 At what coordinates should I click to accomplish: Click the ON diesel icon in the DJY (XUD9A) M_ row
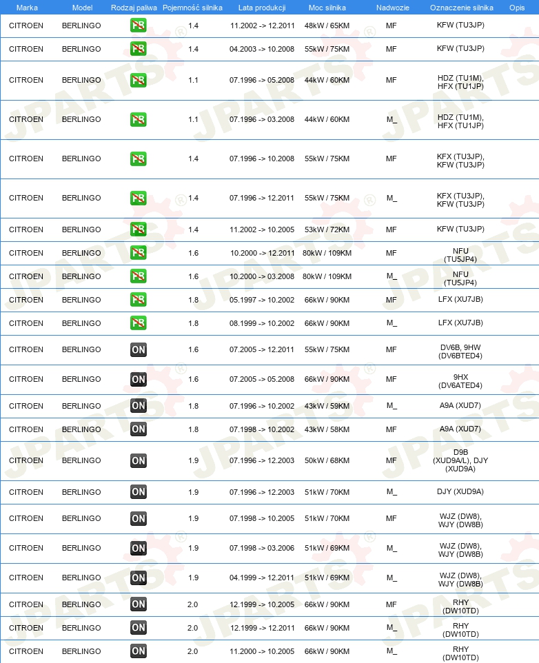(x=139, y=492)
